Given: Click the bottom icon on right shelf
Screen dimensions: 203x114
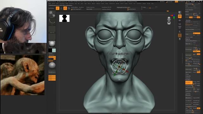Looking at the screenshot, I should coord(180,39).
